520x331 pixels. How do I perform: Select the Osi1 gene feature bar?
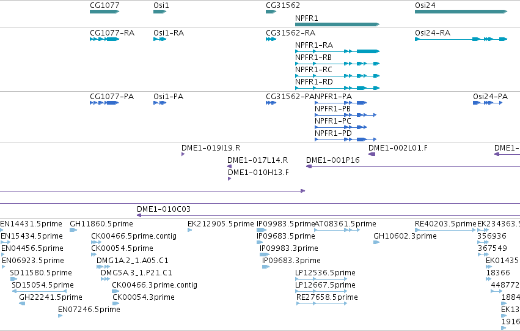coord(159,12)
